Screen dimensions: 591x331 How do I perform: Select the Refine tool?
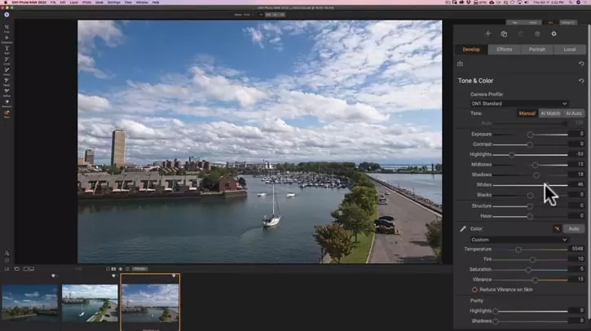[7, 91]
